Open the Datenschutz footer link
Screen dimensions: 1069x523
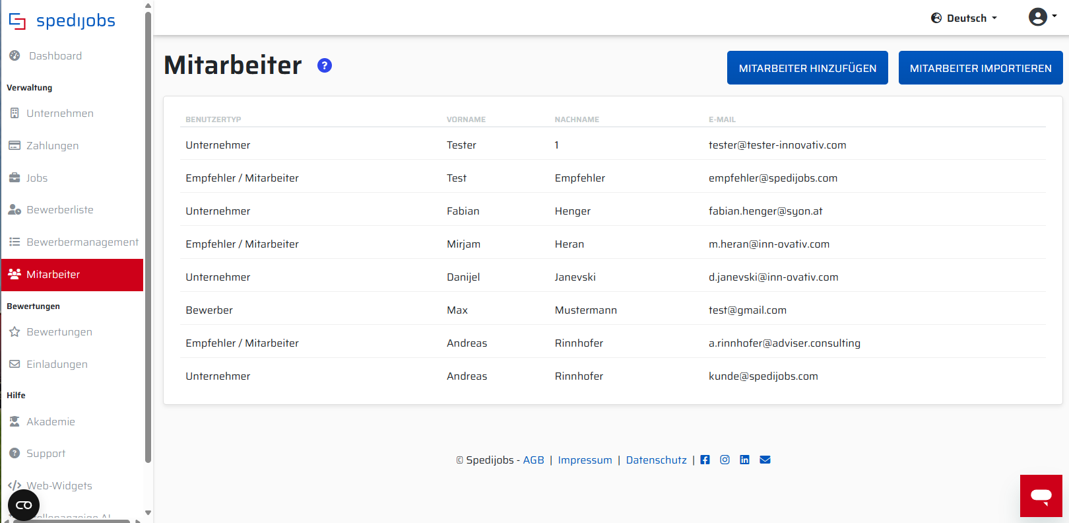[x=656, y=460]
